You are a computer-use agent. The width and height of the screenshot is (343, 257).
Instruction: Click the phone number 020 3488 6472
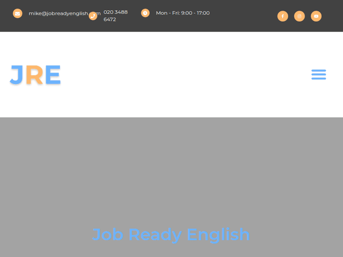(116, 16)
